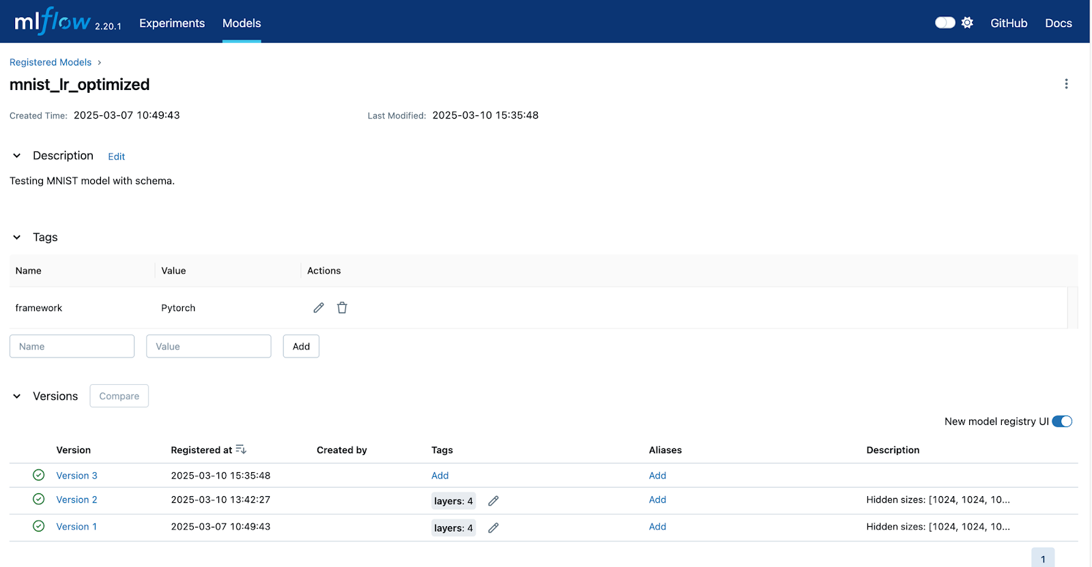Toggle New model registry UI switch
1092x567 pixels.
[1062, 422]
